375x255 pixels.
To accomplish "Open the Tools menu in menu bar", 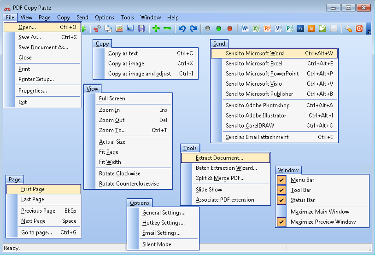I will (x=127, y=17).
